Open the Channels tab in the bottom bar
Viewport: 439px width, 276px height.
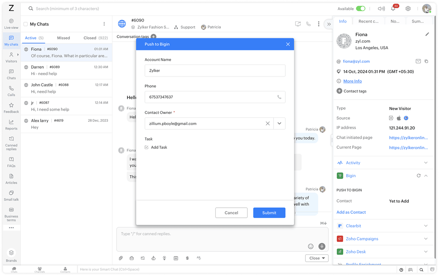(39, 270)
